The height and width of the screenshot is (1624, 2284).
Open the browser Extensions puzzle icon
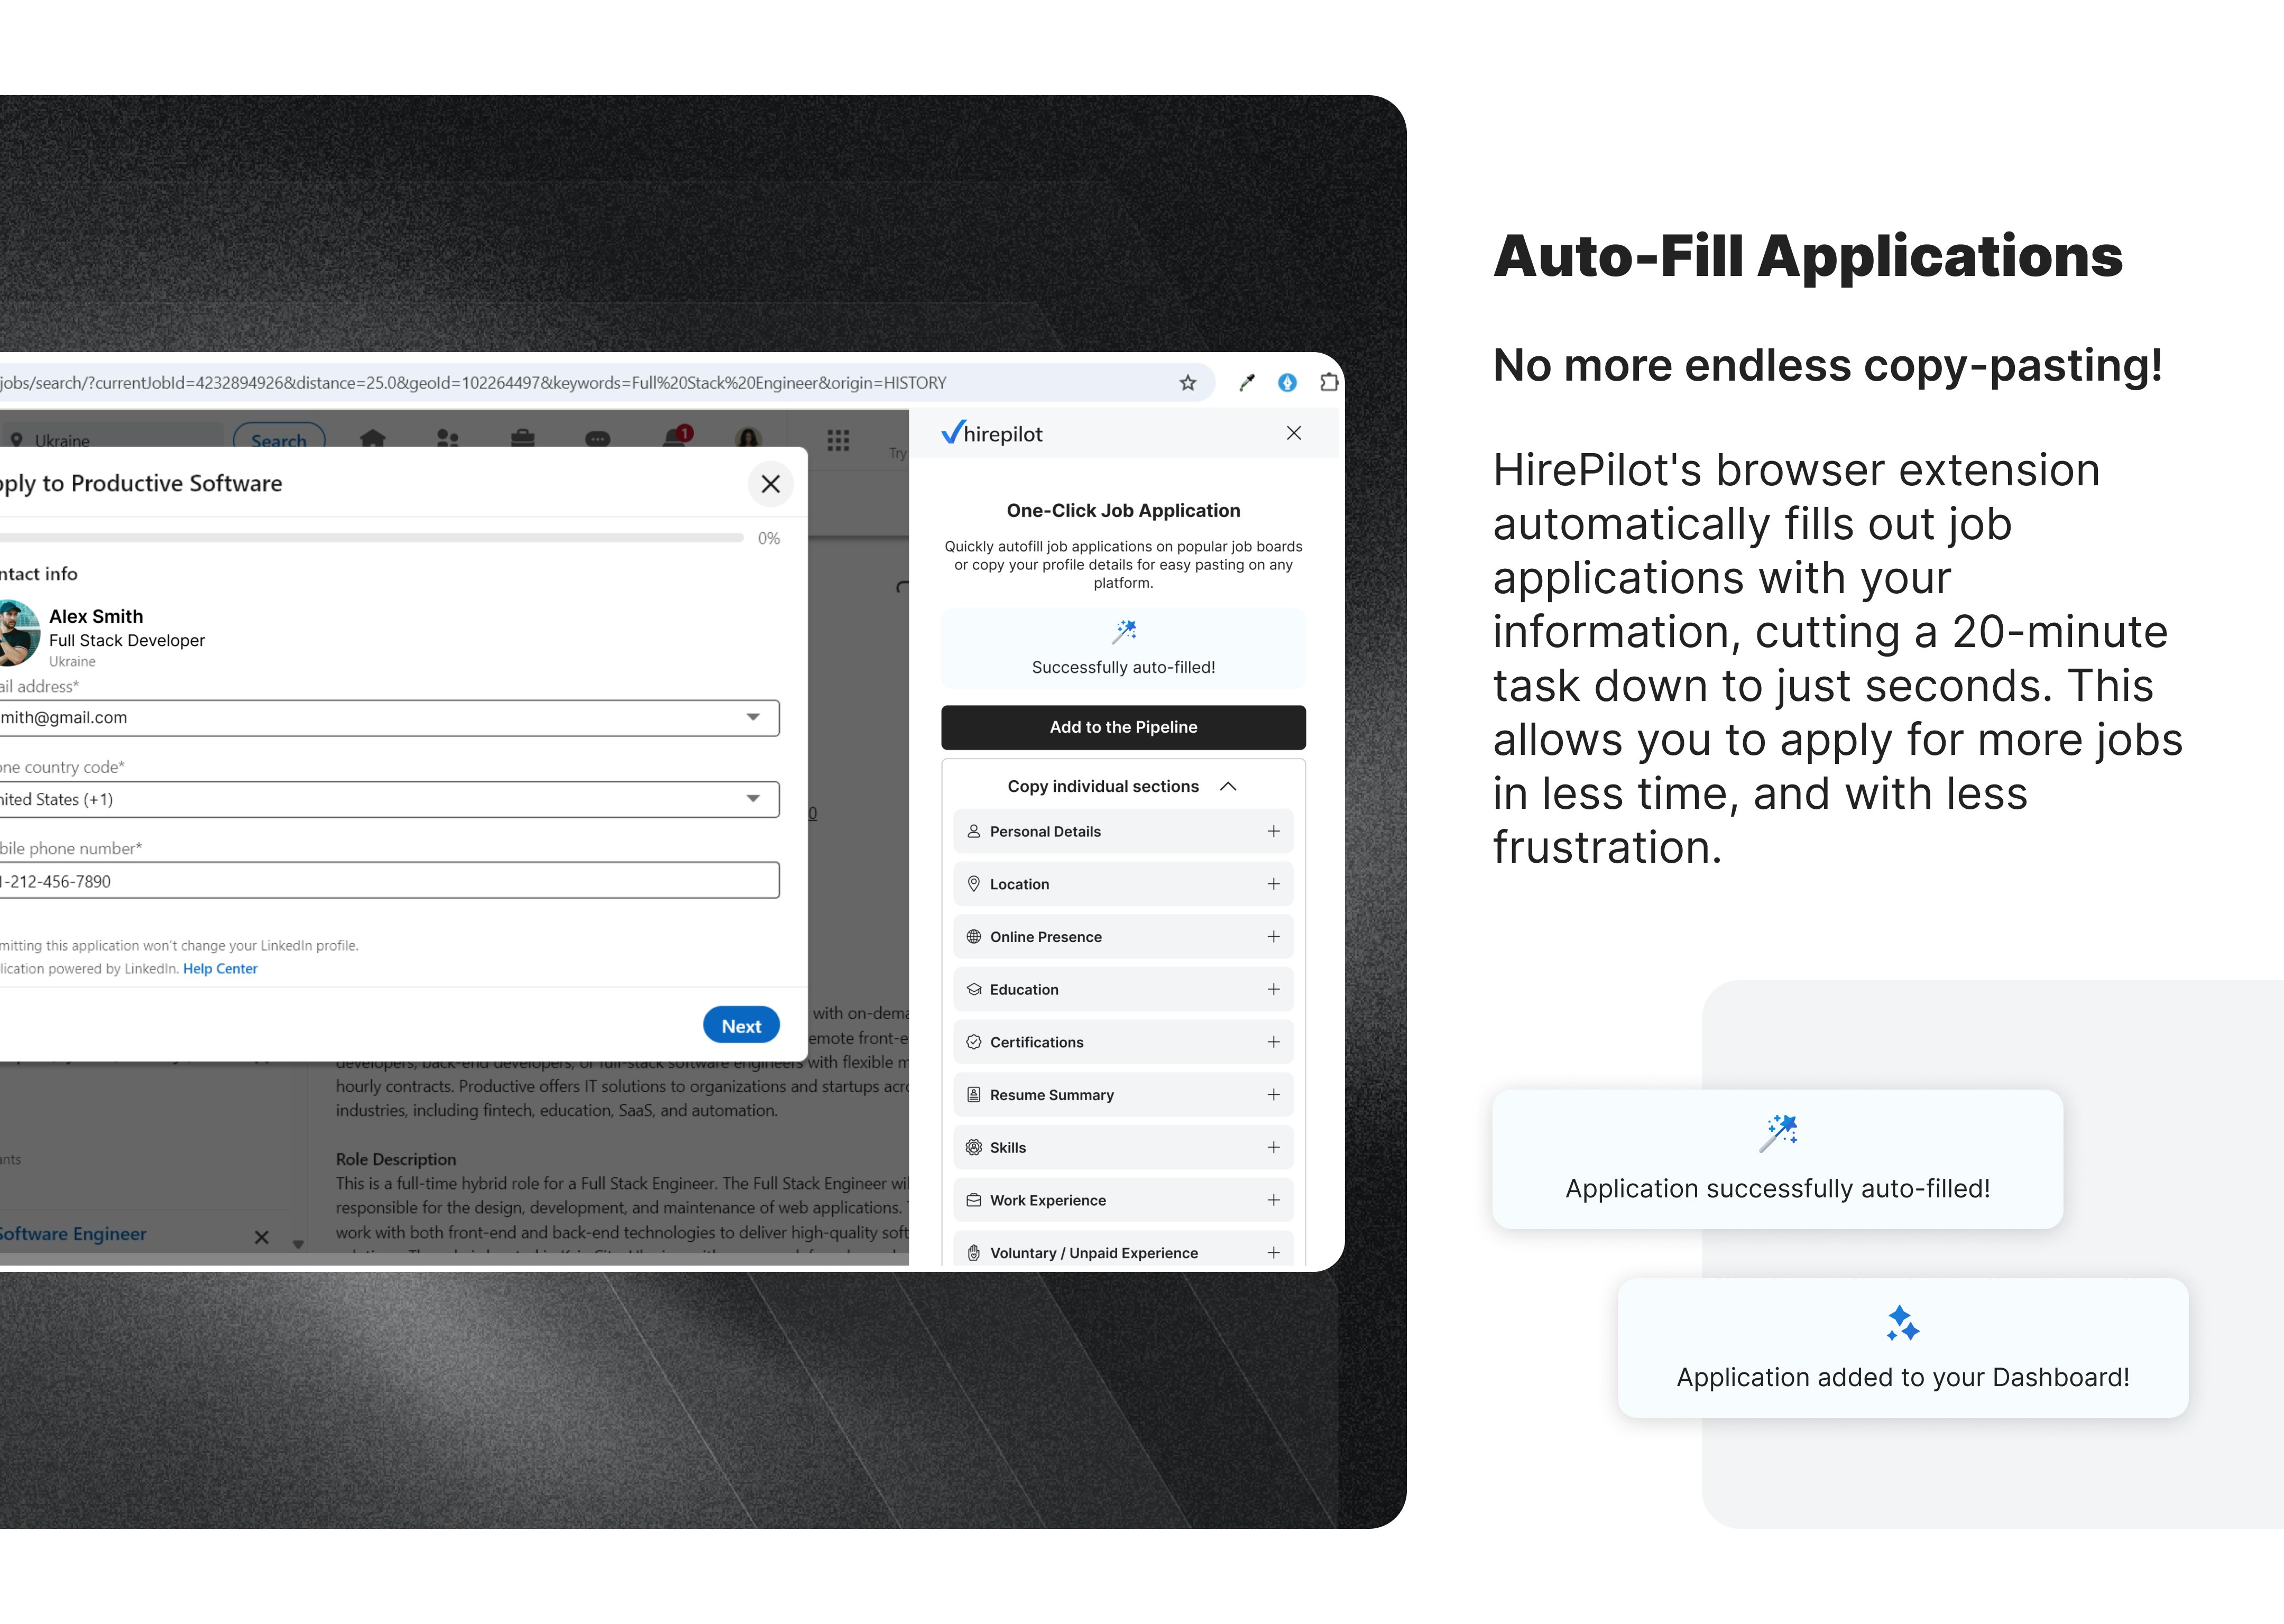tap(1329, 382)
